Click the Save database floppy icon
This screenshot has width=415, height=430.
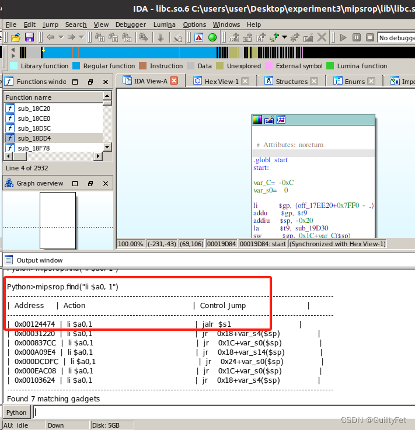point(29,37)
